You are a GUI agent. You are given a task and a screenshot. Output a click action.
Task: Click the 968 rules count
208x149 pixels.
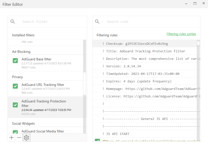click(x=27, y=93)
